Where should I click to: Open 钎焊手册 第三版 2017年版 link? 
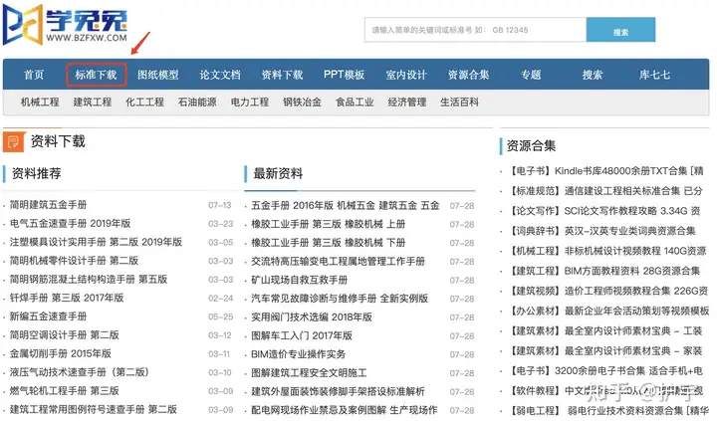[67, 298]
